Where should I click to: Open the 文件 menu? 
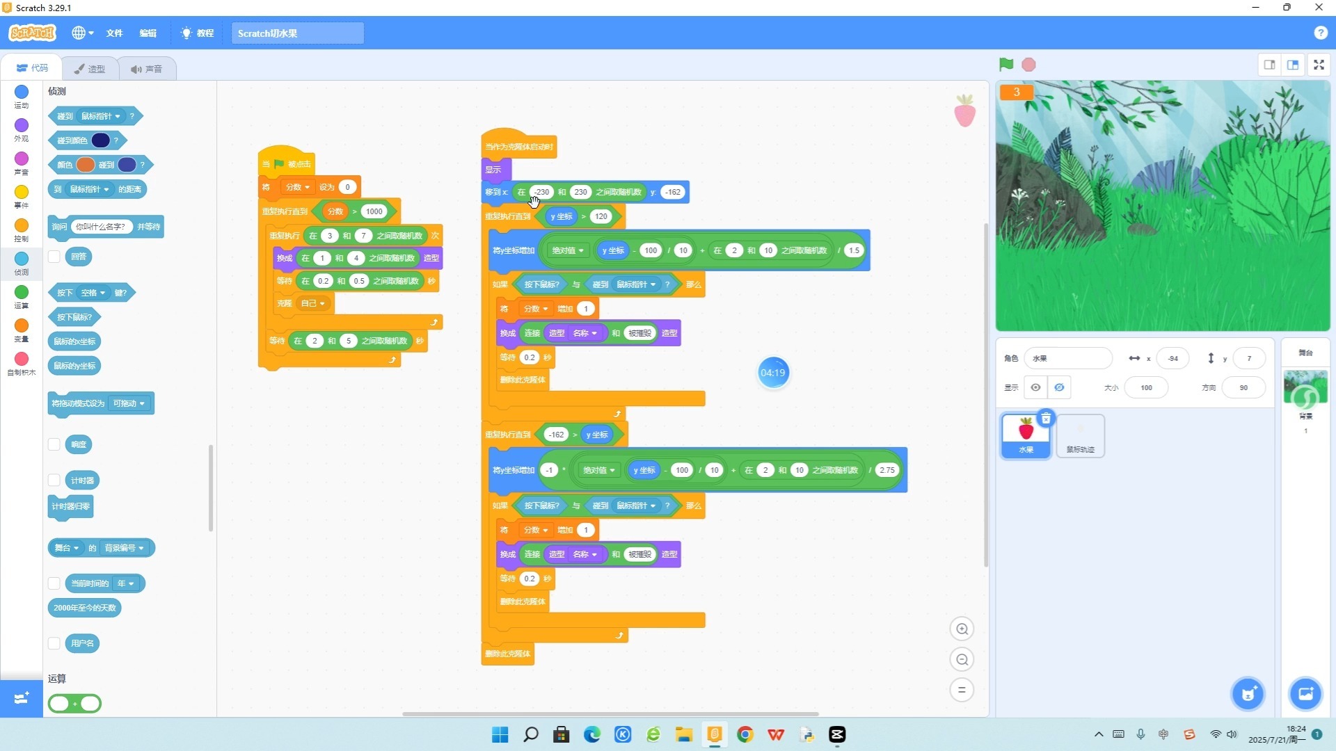tap(114, 33)
